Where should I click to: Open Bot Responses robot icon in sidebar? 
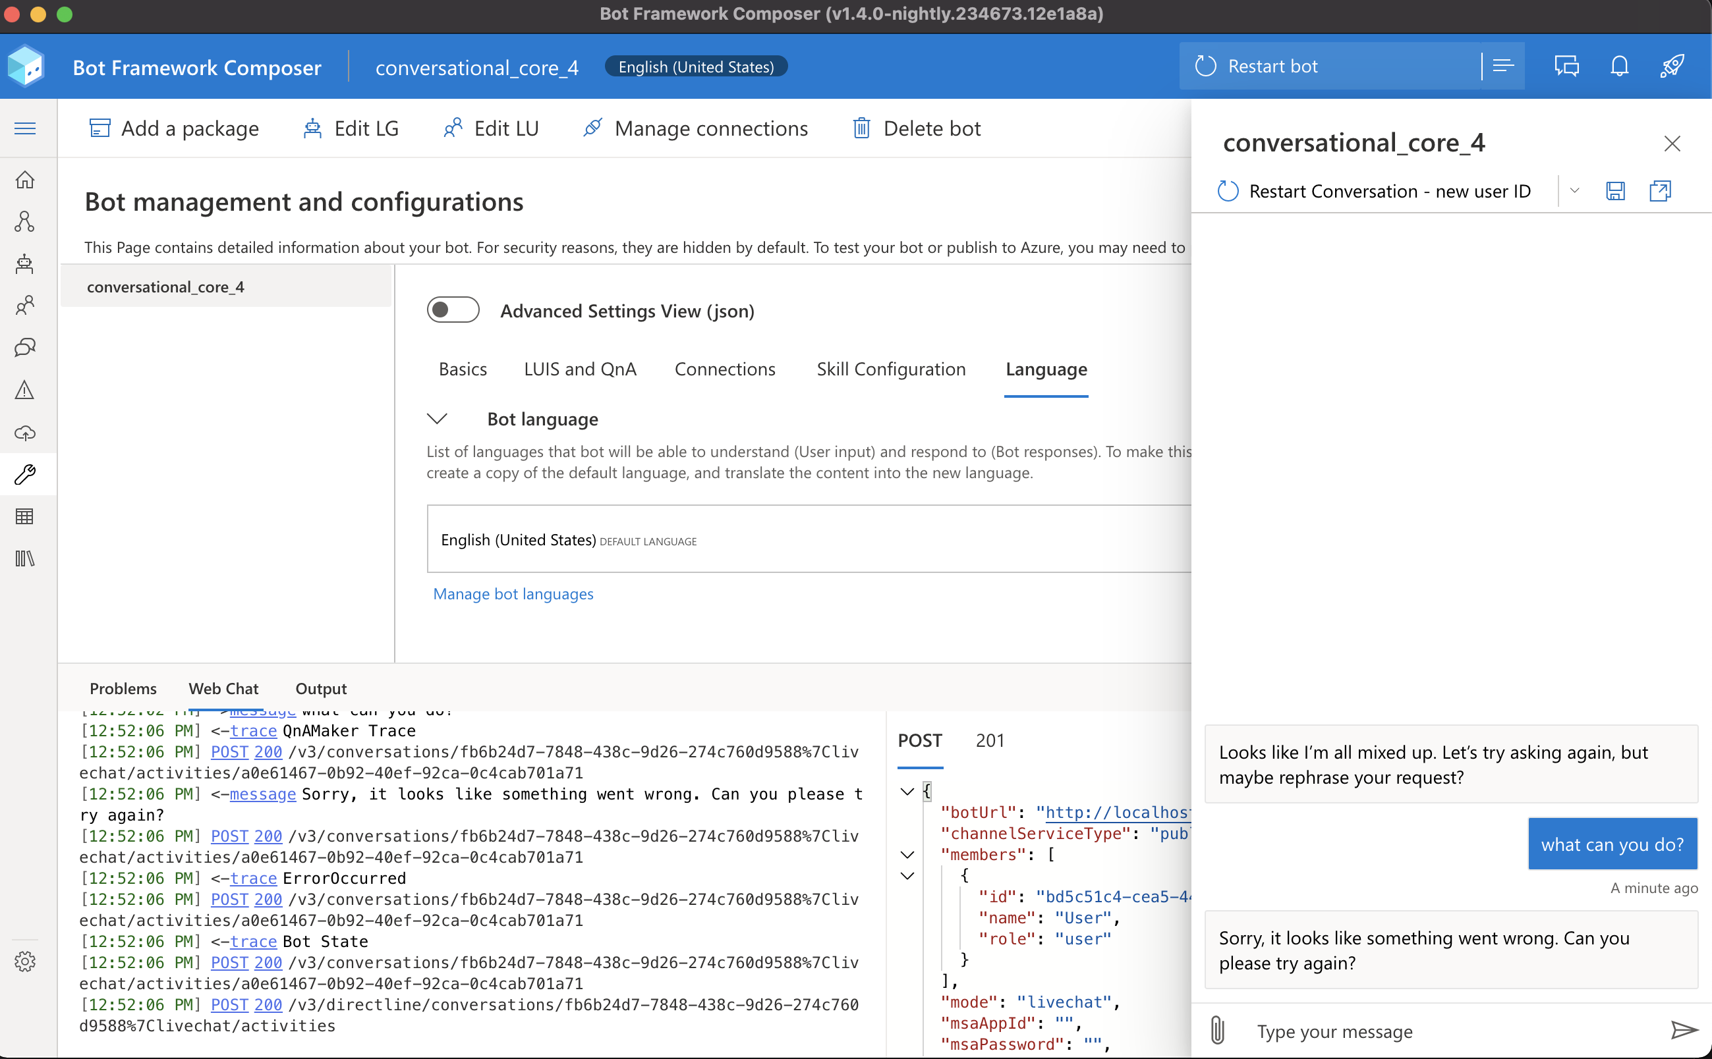[x=25, y=263]
